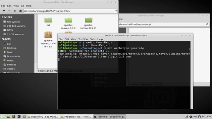Open the Terminal window's View menu
Screen dimensions: 212x119
(74, 39)
